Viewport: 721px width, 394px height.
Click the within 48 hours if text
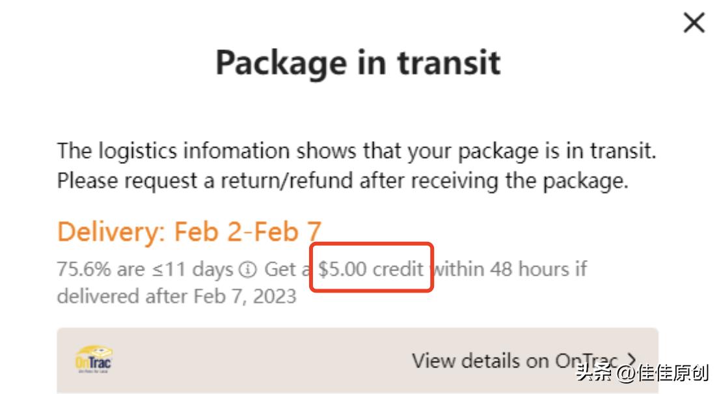pyautogui.click(x=511, y=269)
